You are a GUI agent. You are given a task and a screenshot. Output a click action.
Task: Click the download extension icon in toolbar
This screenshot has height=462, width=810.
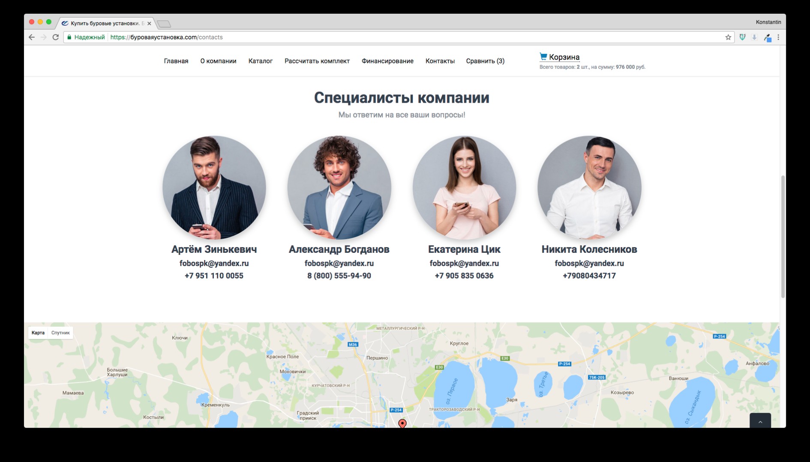pos(754,37)
